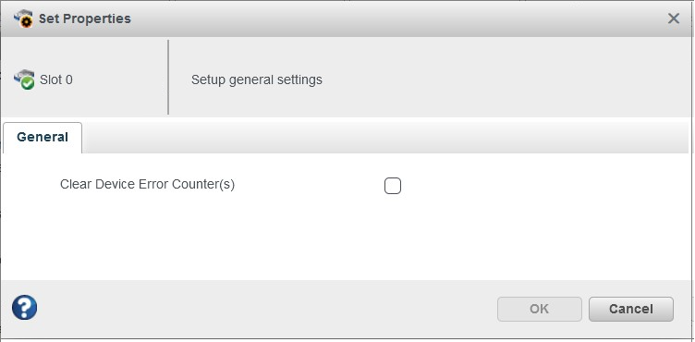Image resolution: width=695 pixels, height=342 pixels.
Task: Cancel the Set Properties dialog
Action: click(x=630, y=309)
